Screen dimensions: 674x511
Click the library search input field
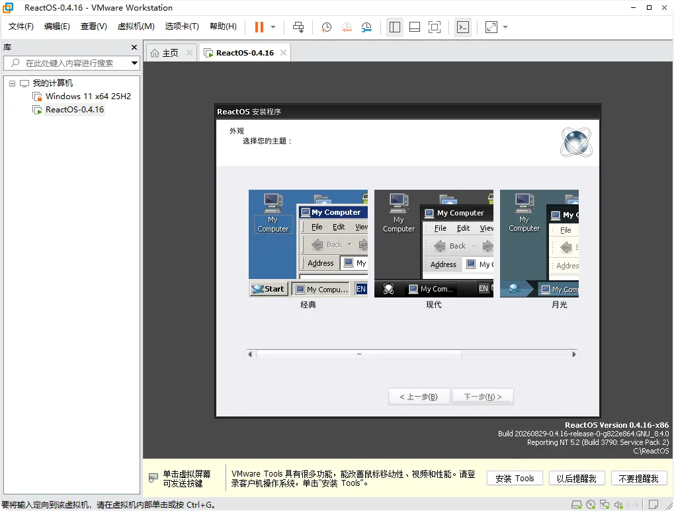pos(71,63)
